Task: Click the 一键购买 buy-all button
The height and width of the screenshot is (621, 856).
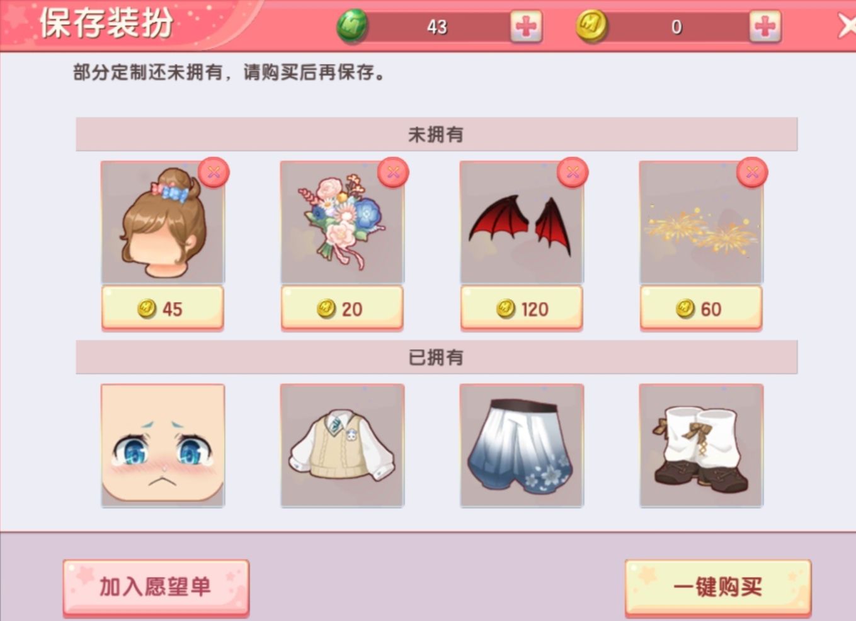Action: [x=717, y=586]
